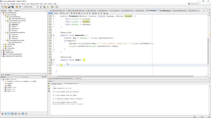Click the override glyph beside the execute method
This screenshot has width=211, height=118.
click(51, 35)
